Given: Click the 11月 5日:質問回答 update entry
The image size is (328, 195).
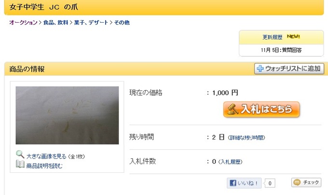Looking at the screenshot, I should point(281,50).
